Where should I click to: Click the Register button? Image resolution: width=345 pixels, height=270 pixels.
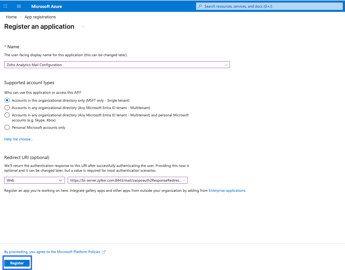17,263
